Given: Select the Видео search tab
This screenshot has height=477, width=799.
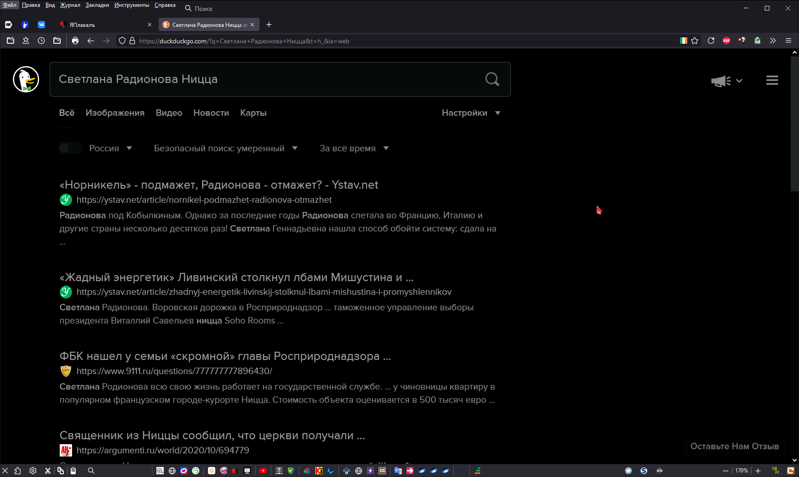Looking at the screenshot, I should tap(169, 113).
